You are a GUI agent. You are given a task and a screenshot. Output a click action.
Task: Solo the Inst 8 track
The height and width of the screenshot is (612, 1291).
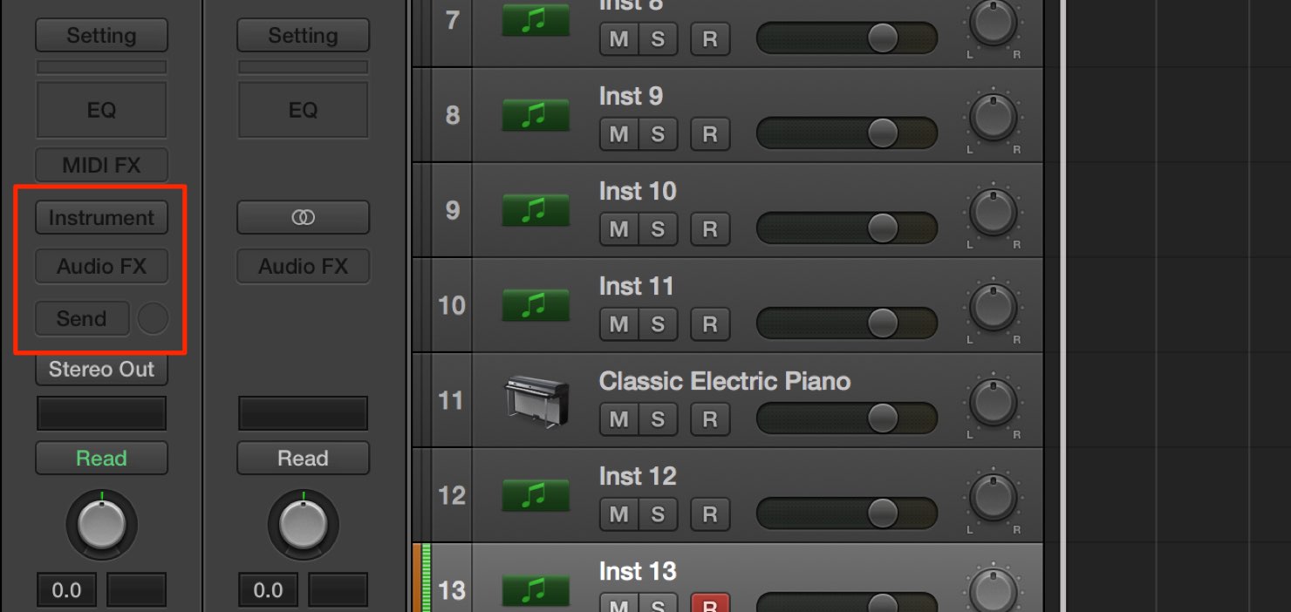[658, 39]
